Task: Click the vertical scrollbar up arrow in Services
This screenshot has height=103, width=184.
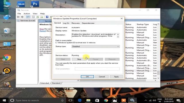Action: (x=158, y=24)
